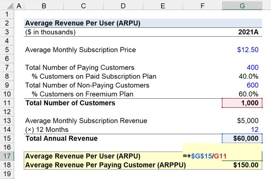This screenshot has width=271, height=179.
Task: Select column header D
Action: click(x=123, y=5)
